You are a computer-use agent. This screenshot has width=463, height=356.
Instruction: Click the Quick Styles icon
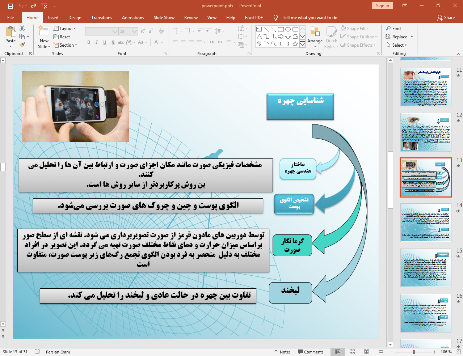(x=331, y=32)
